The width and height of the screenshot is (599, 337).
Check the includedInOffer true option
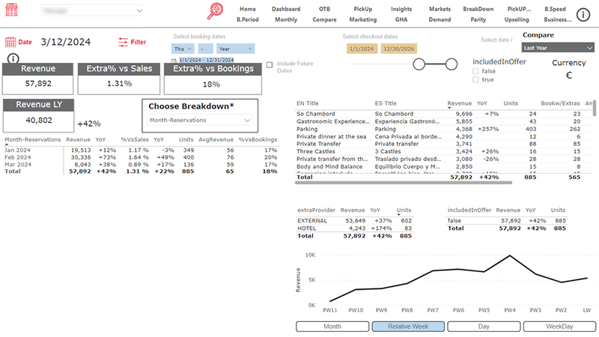click(x=475, y=79)
